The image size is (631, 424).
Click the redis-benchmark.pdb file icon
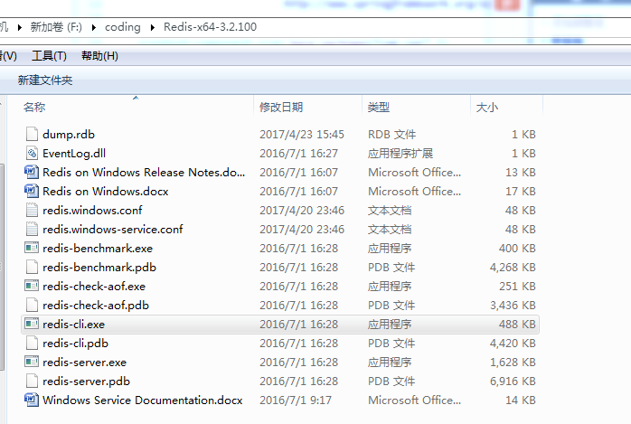tap(32, 267)
